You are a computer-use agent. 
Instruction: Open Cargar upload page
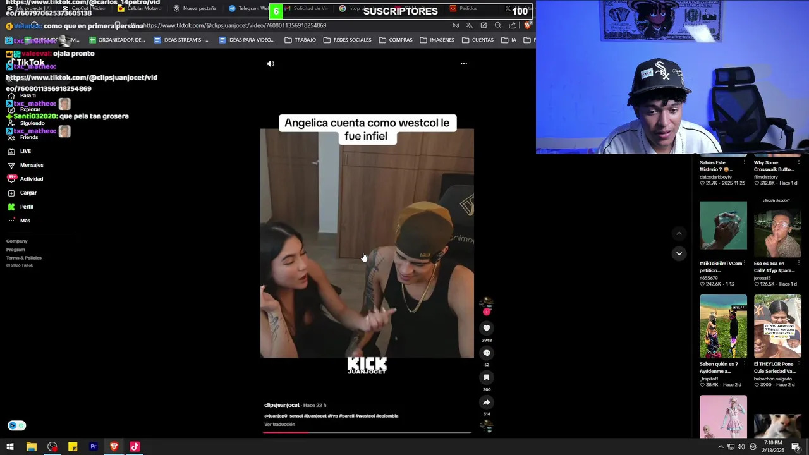tap(22, 193)
